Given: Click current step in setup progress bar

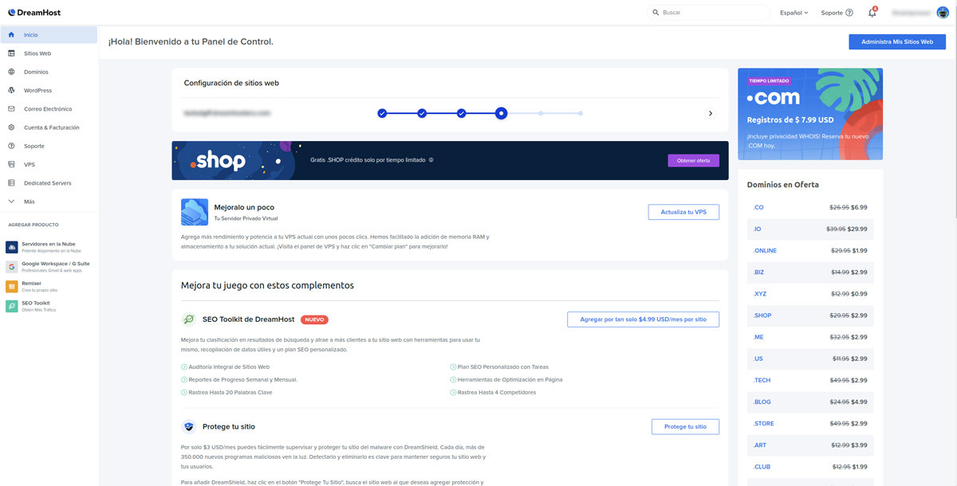Looking at the screenshot, I should [501, 114].
